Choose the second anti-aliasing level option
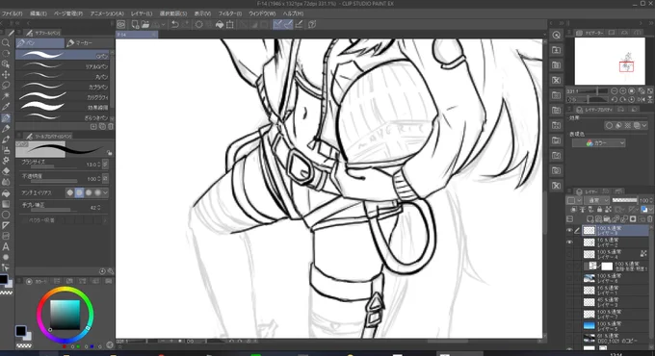 point(79,192)
